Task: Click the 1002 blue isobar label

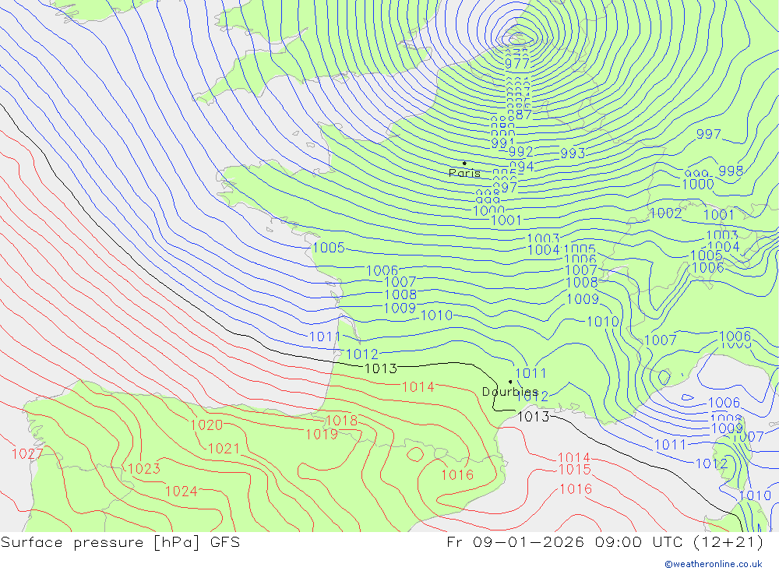Action: point(666,213)
